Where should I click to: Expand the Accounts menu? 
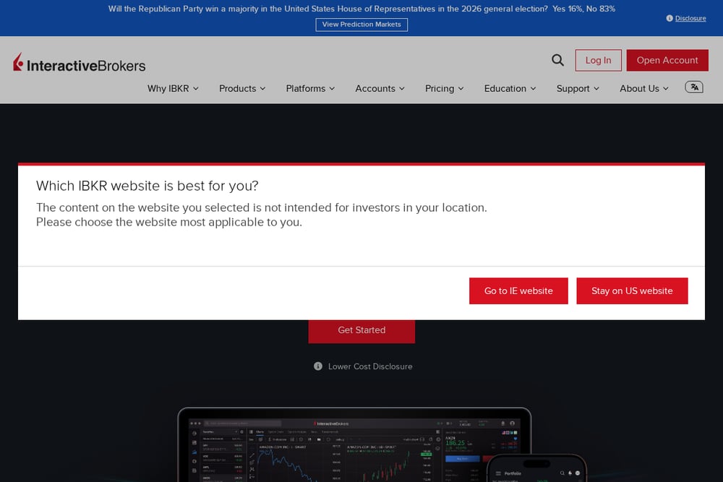(x=380, y=88)
